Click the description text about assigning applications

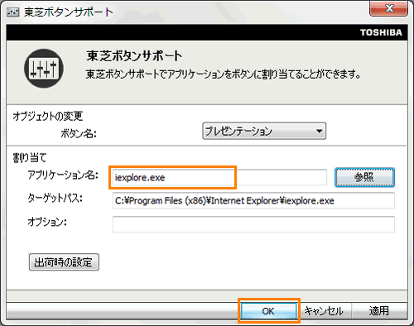(223, 74)
